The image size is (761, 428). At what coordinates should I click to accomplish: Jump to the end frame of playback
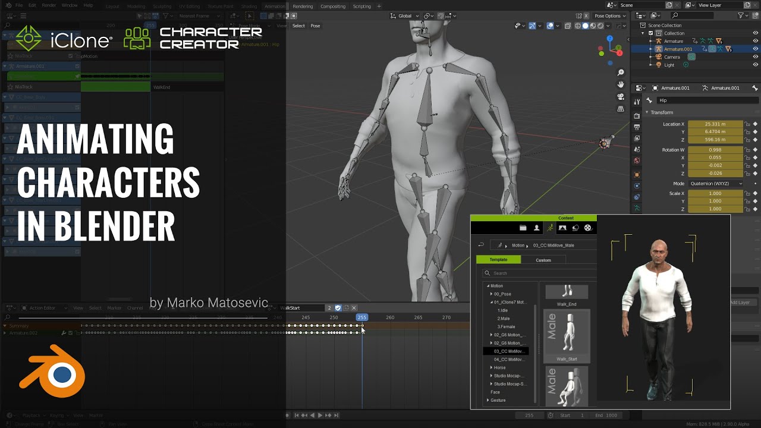(x=337, y=415)
